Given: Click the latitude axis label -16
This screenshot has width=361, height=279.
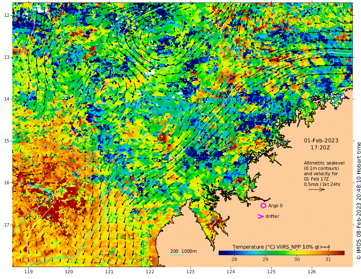Looking at the screenshot, I should pyautogui.click(x=6, y=183).
